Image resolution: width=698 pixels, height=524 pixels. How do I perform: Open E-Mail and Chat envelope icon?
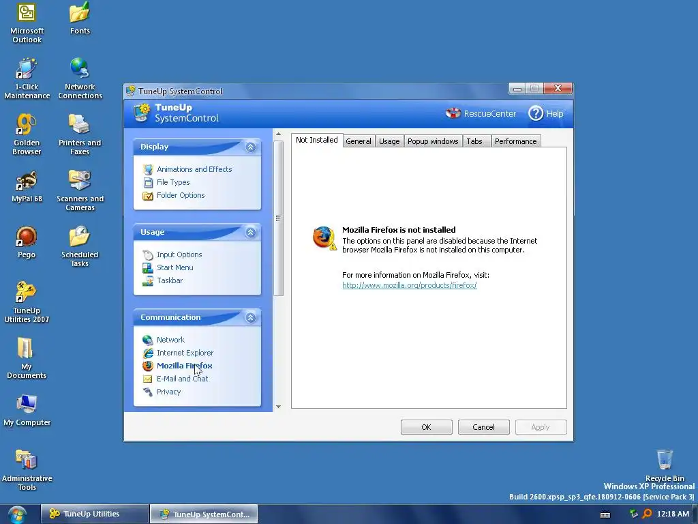tap(148, 379)
